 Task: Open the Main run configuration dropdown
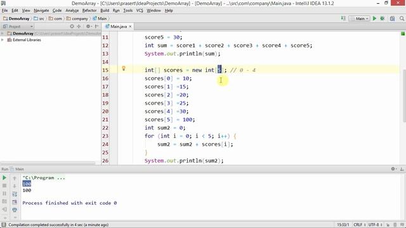pos(360,18)
